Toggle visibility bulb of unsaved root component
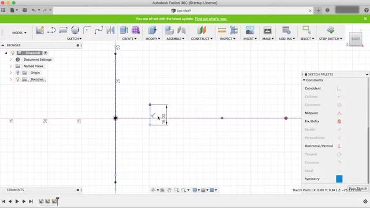The height and width of the screenshot is (208, 370). (13, 53)
